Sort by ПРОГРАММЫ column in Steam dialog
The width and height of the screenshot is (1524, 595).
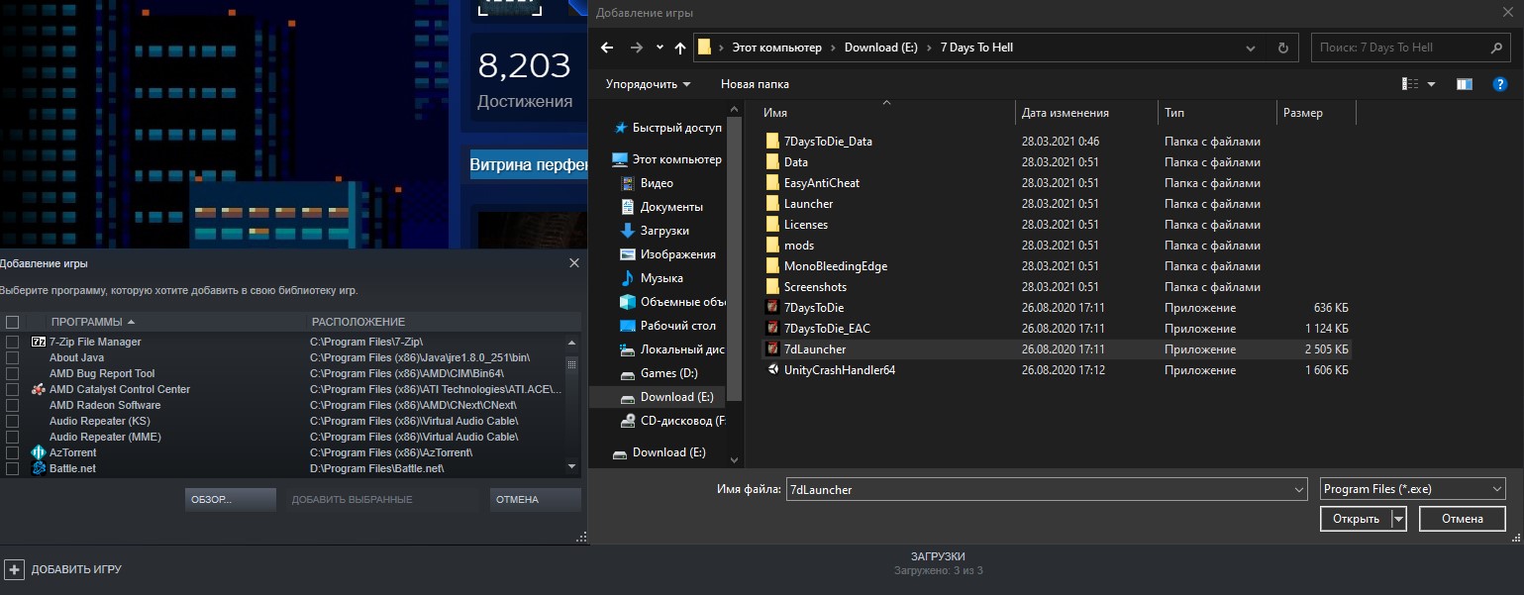click(93, 322)
